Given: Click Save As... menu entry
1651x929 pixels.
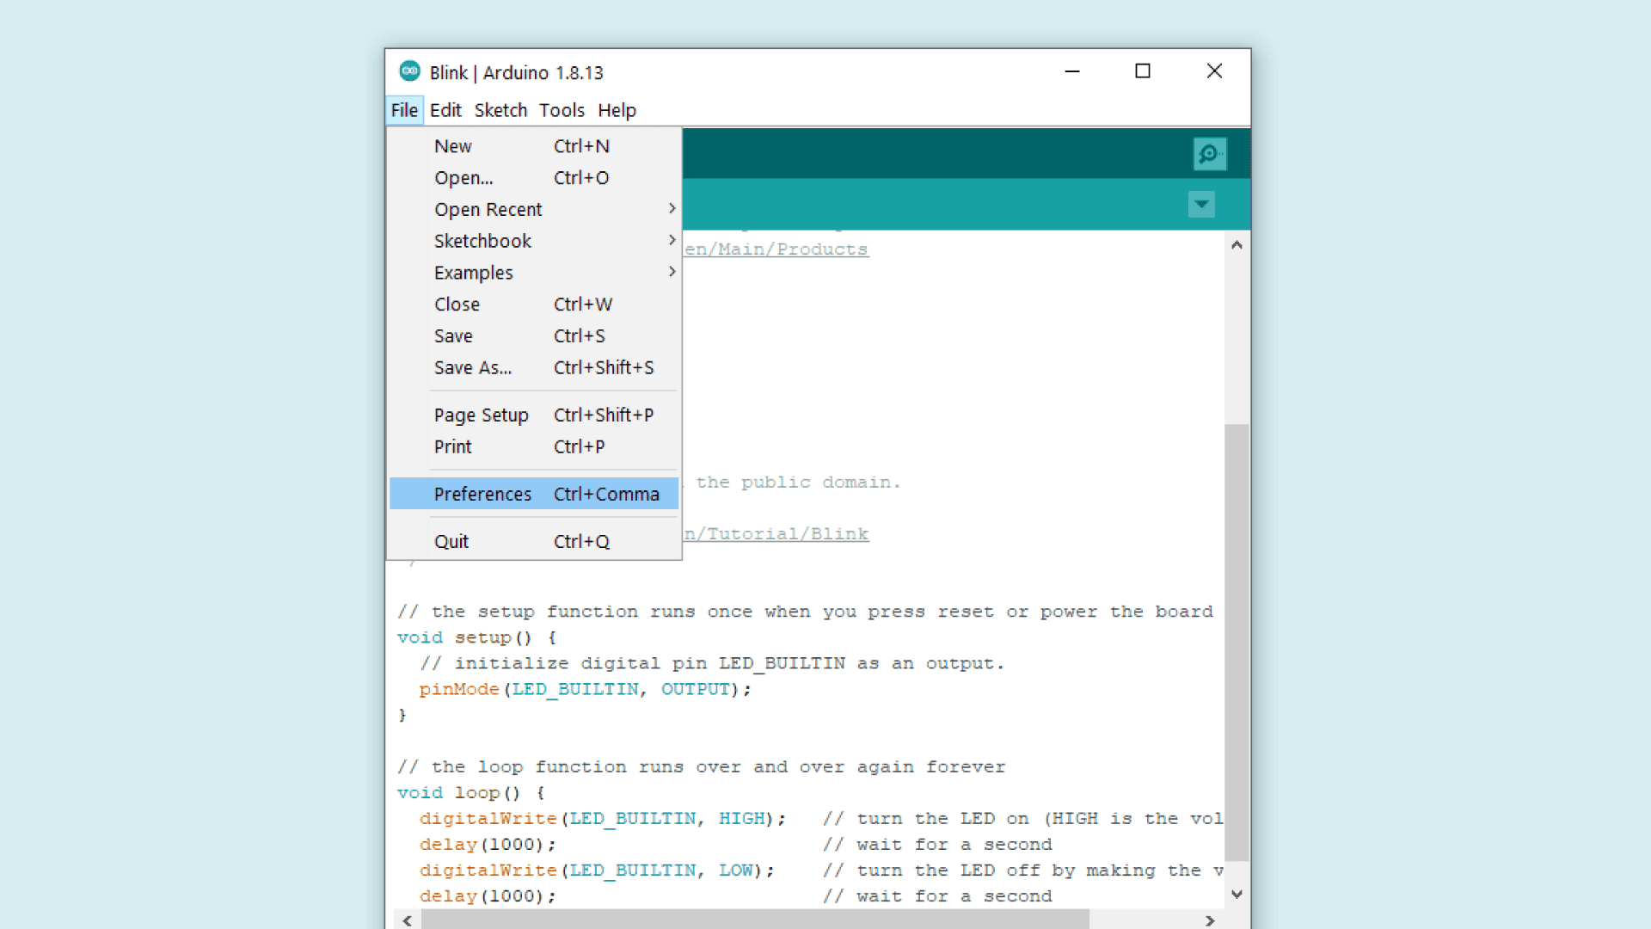Looking at the screenshot, I should 473,367.
